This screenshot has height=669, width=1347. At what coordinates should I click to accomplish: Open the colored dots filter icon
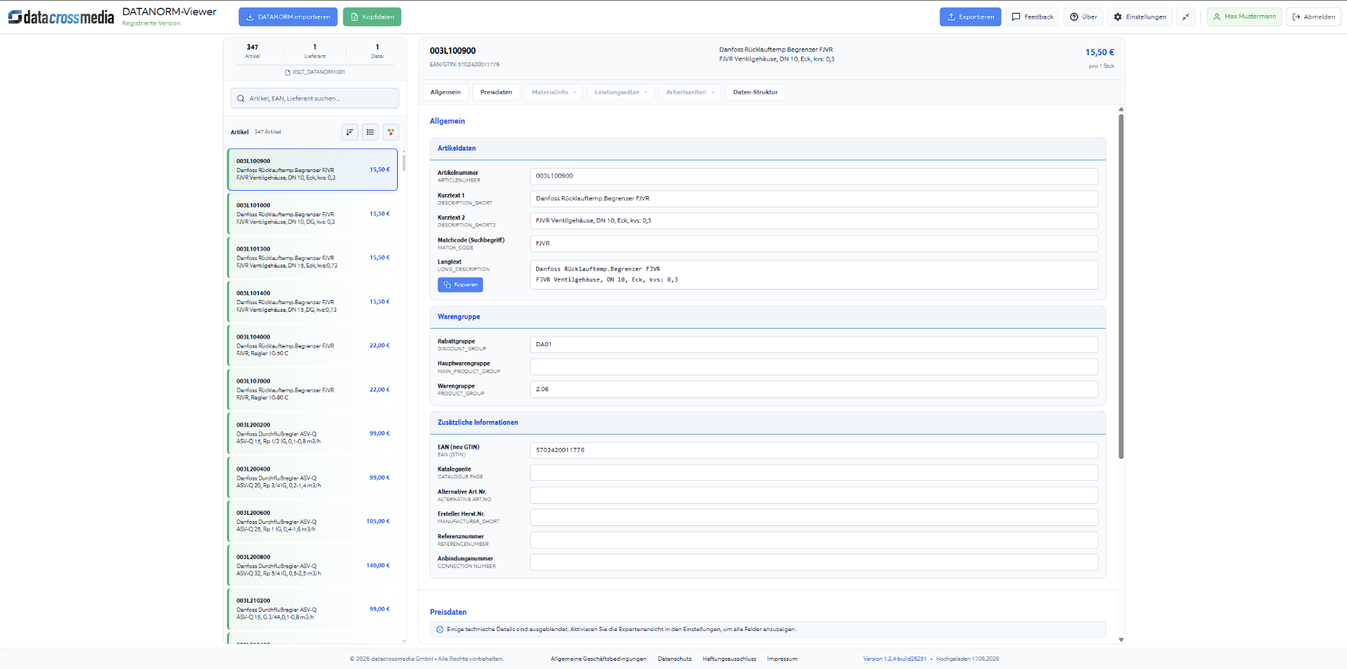[x=391, y=132]
